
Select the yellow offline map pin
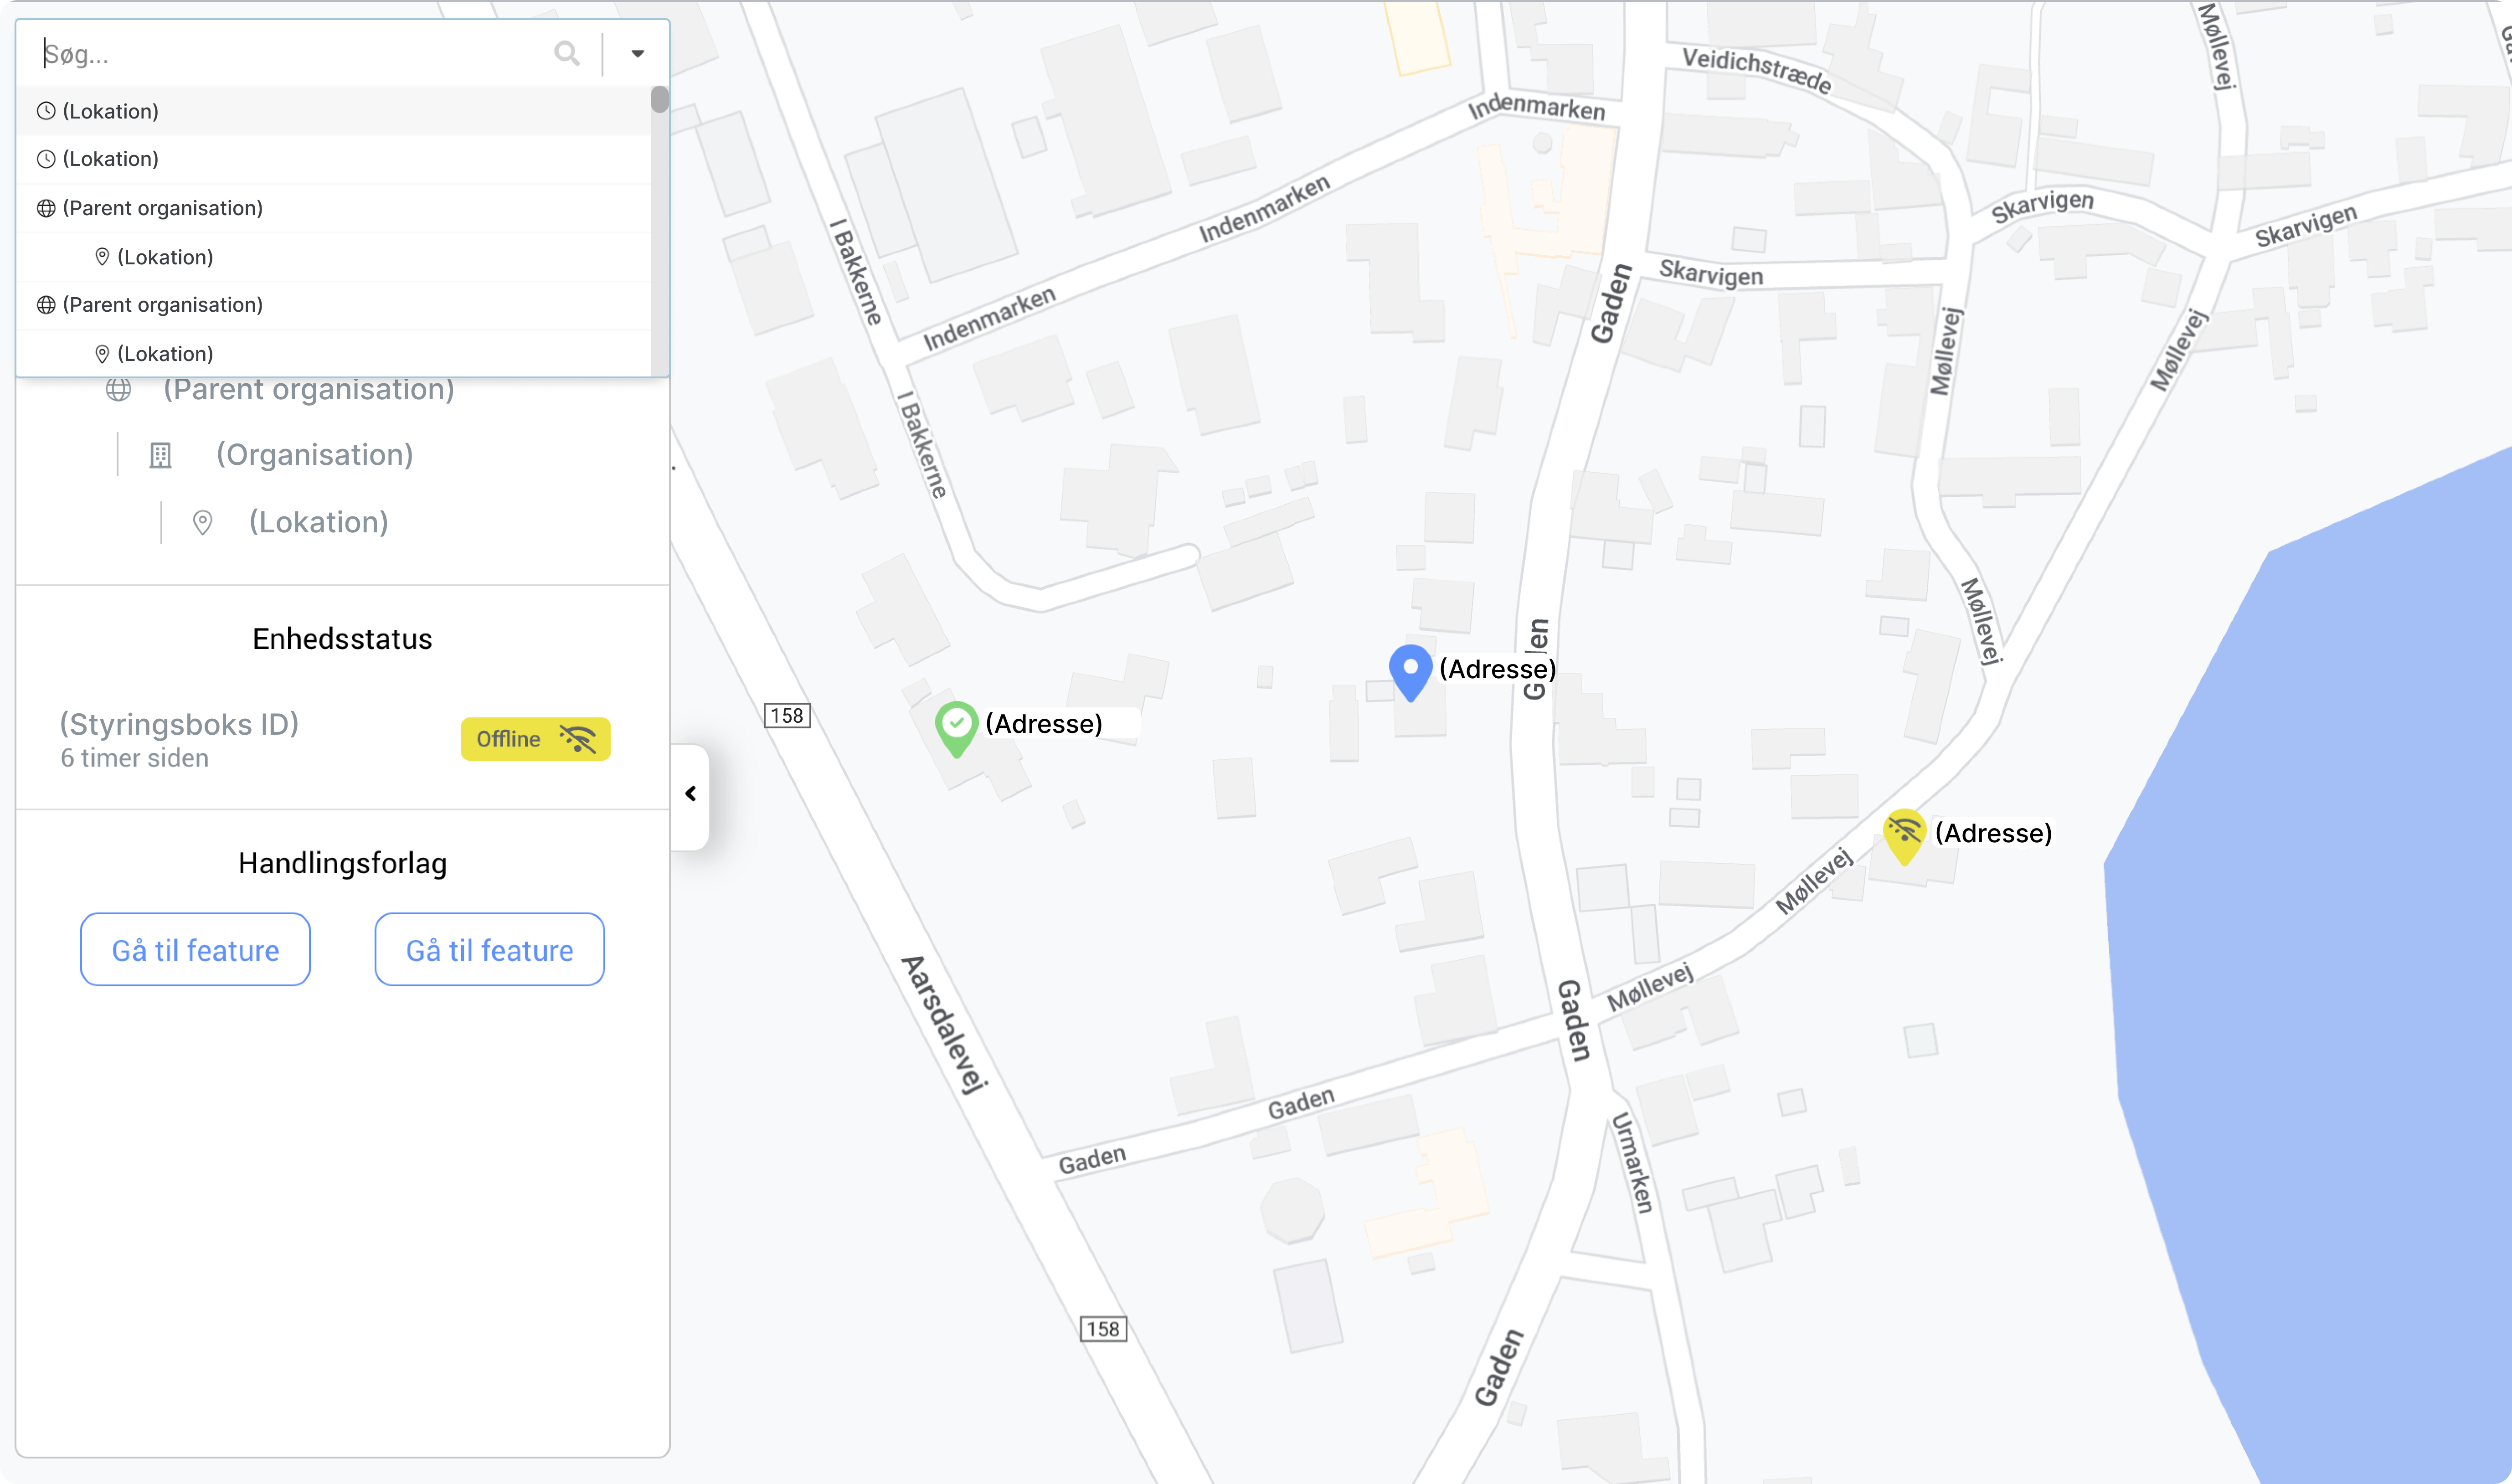coord(1904,836)
